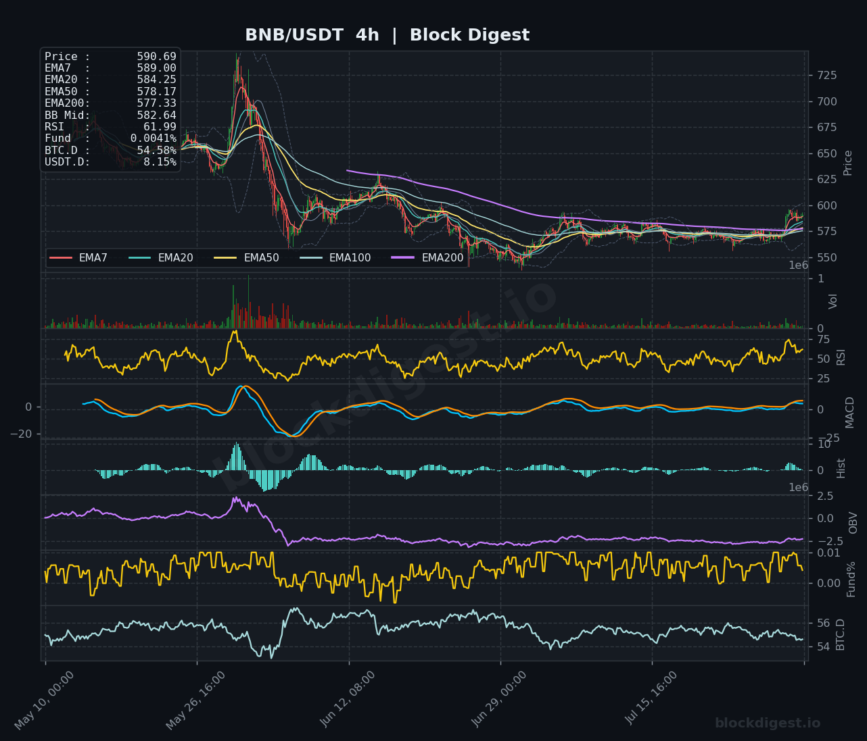Click the 575 price axis tick

click(827, 232)
